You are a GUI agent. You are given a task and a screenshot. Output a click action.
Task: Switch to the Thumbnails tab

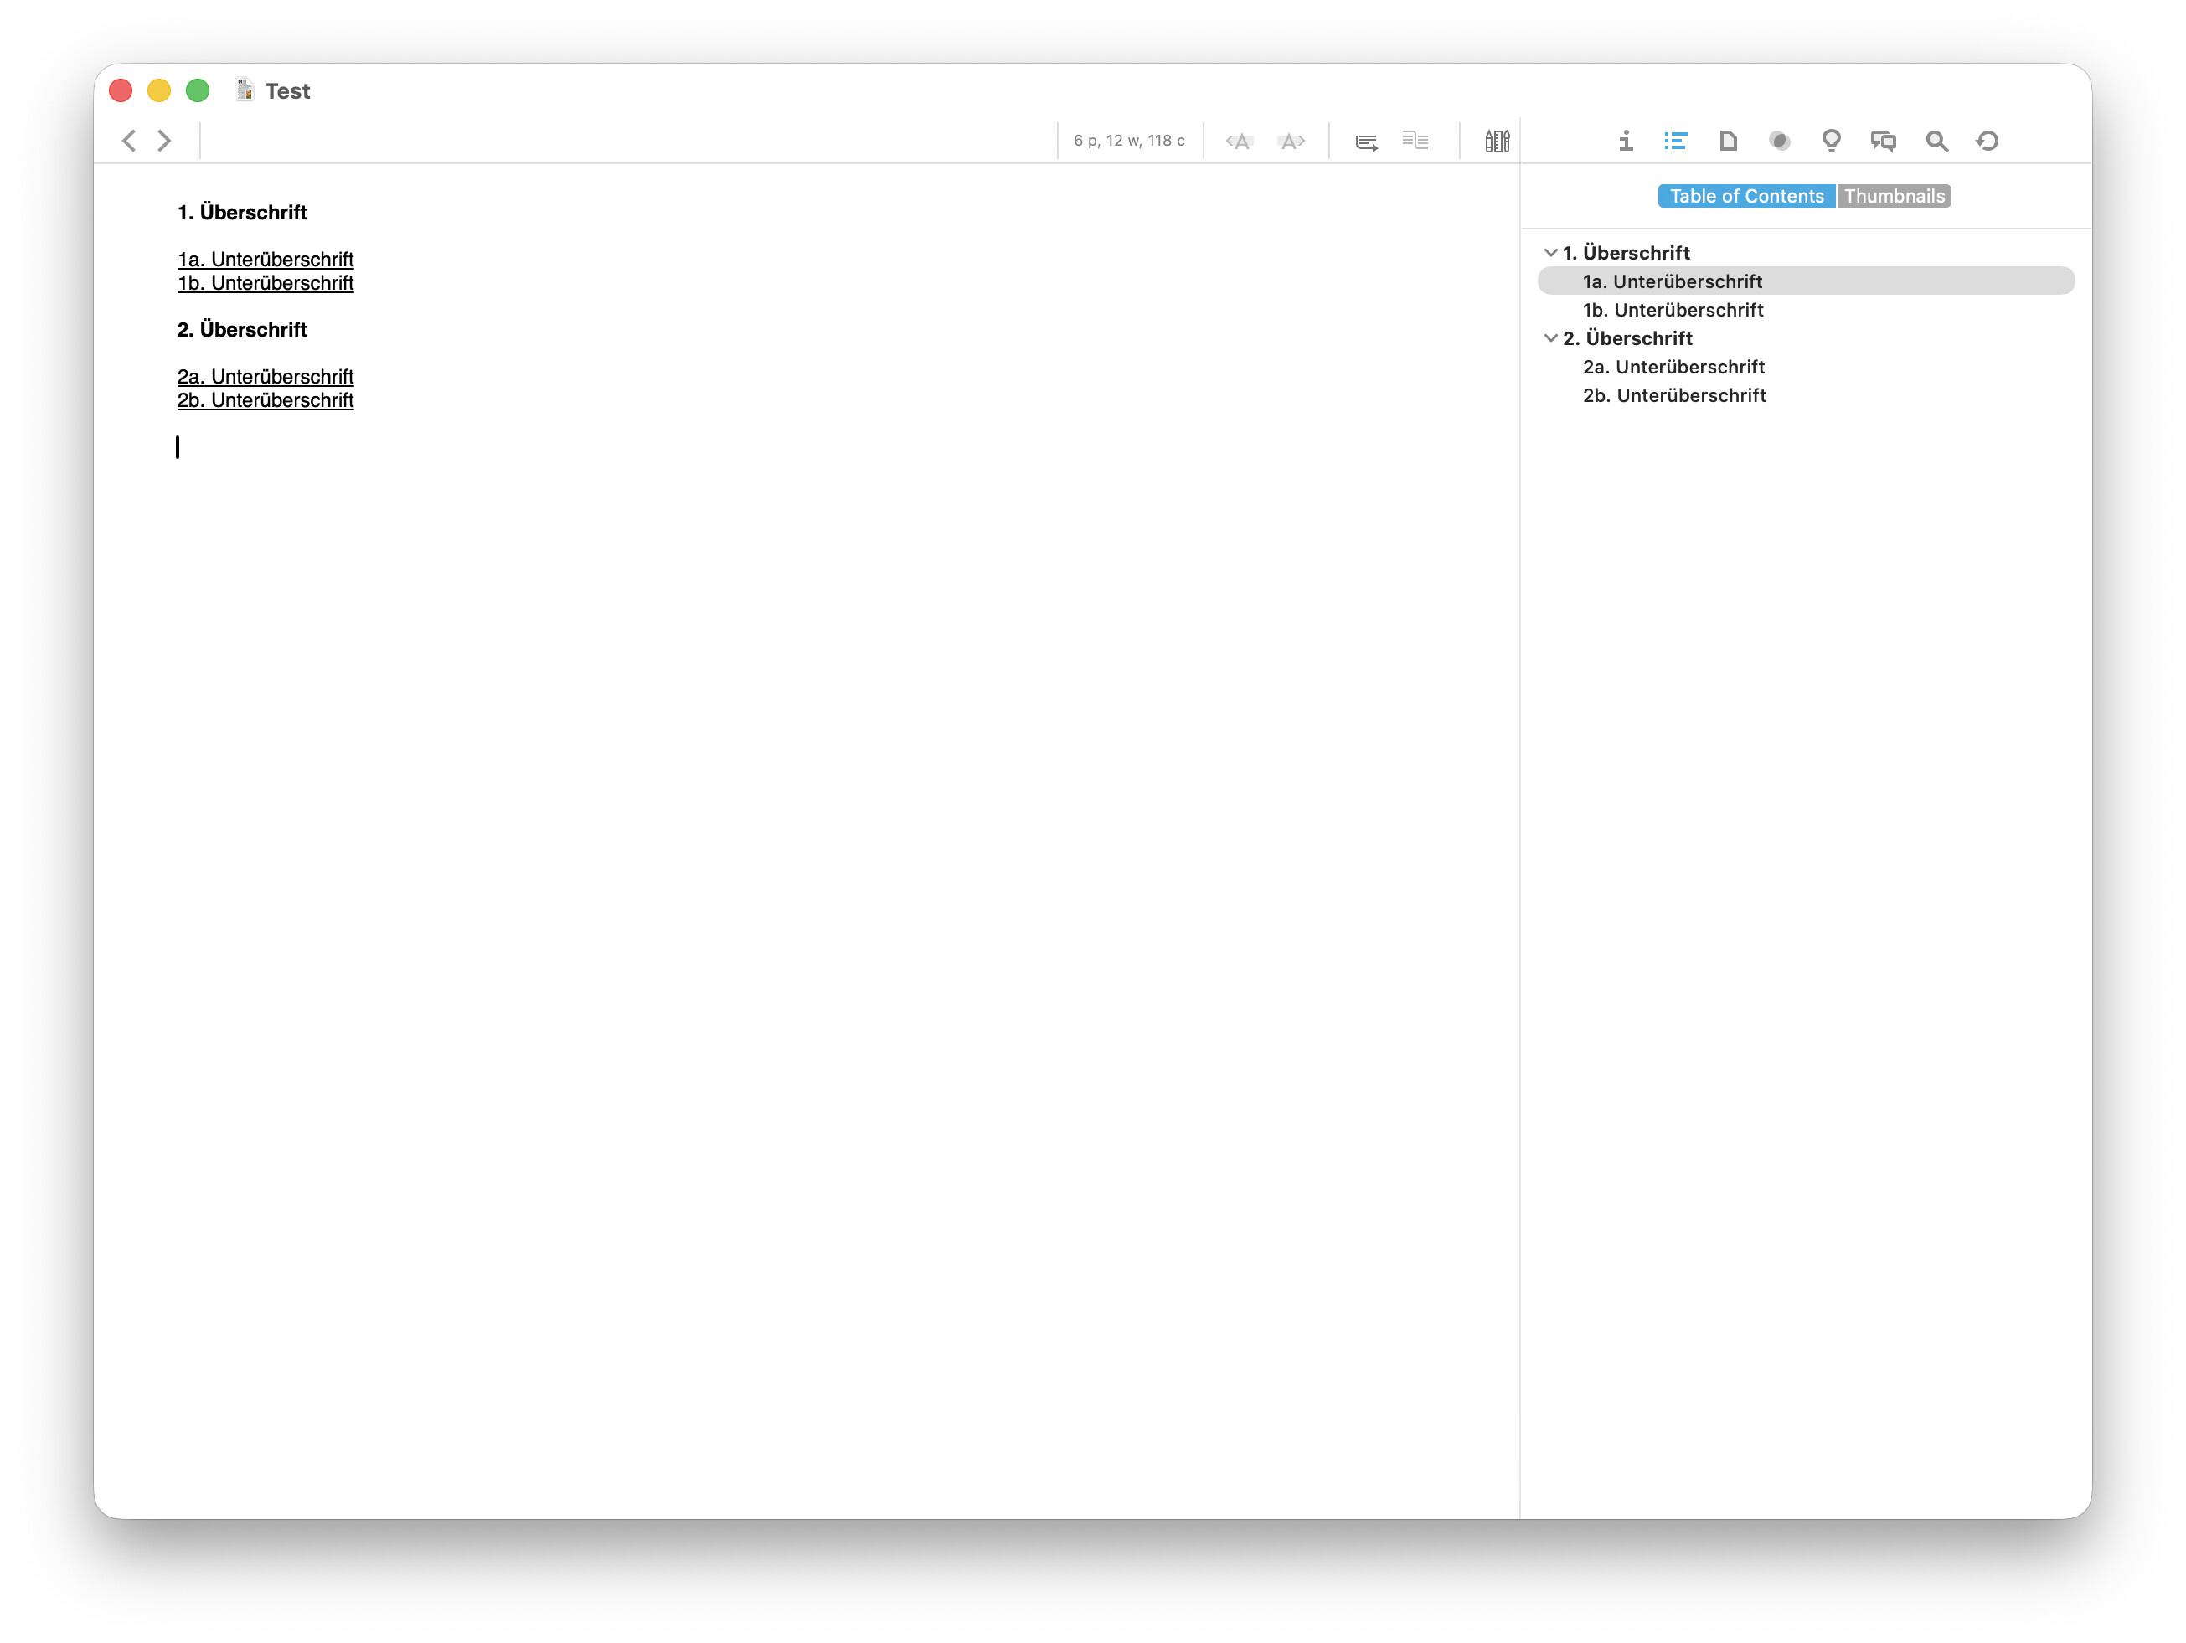click(1894, 196)
